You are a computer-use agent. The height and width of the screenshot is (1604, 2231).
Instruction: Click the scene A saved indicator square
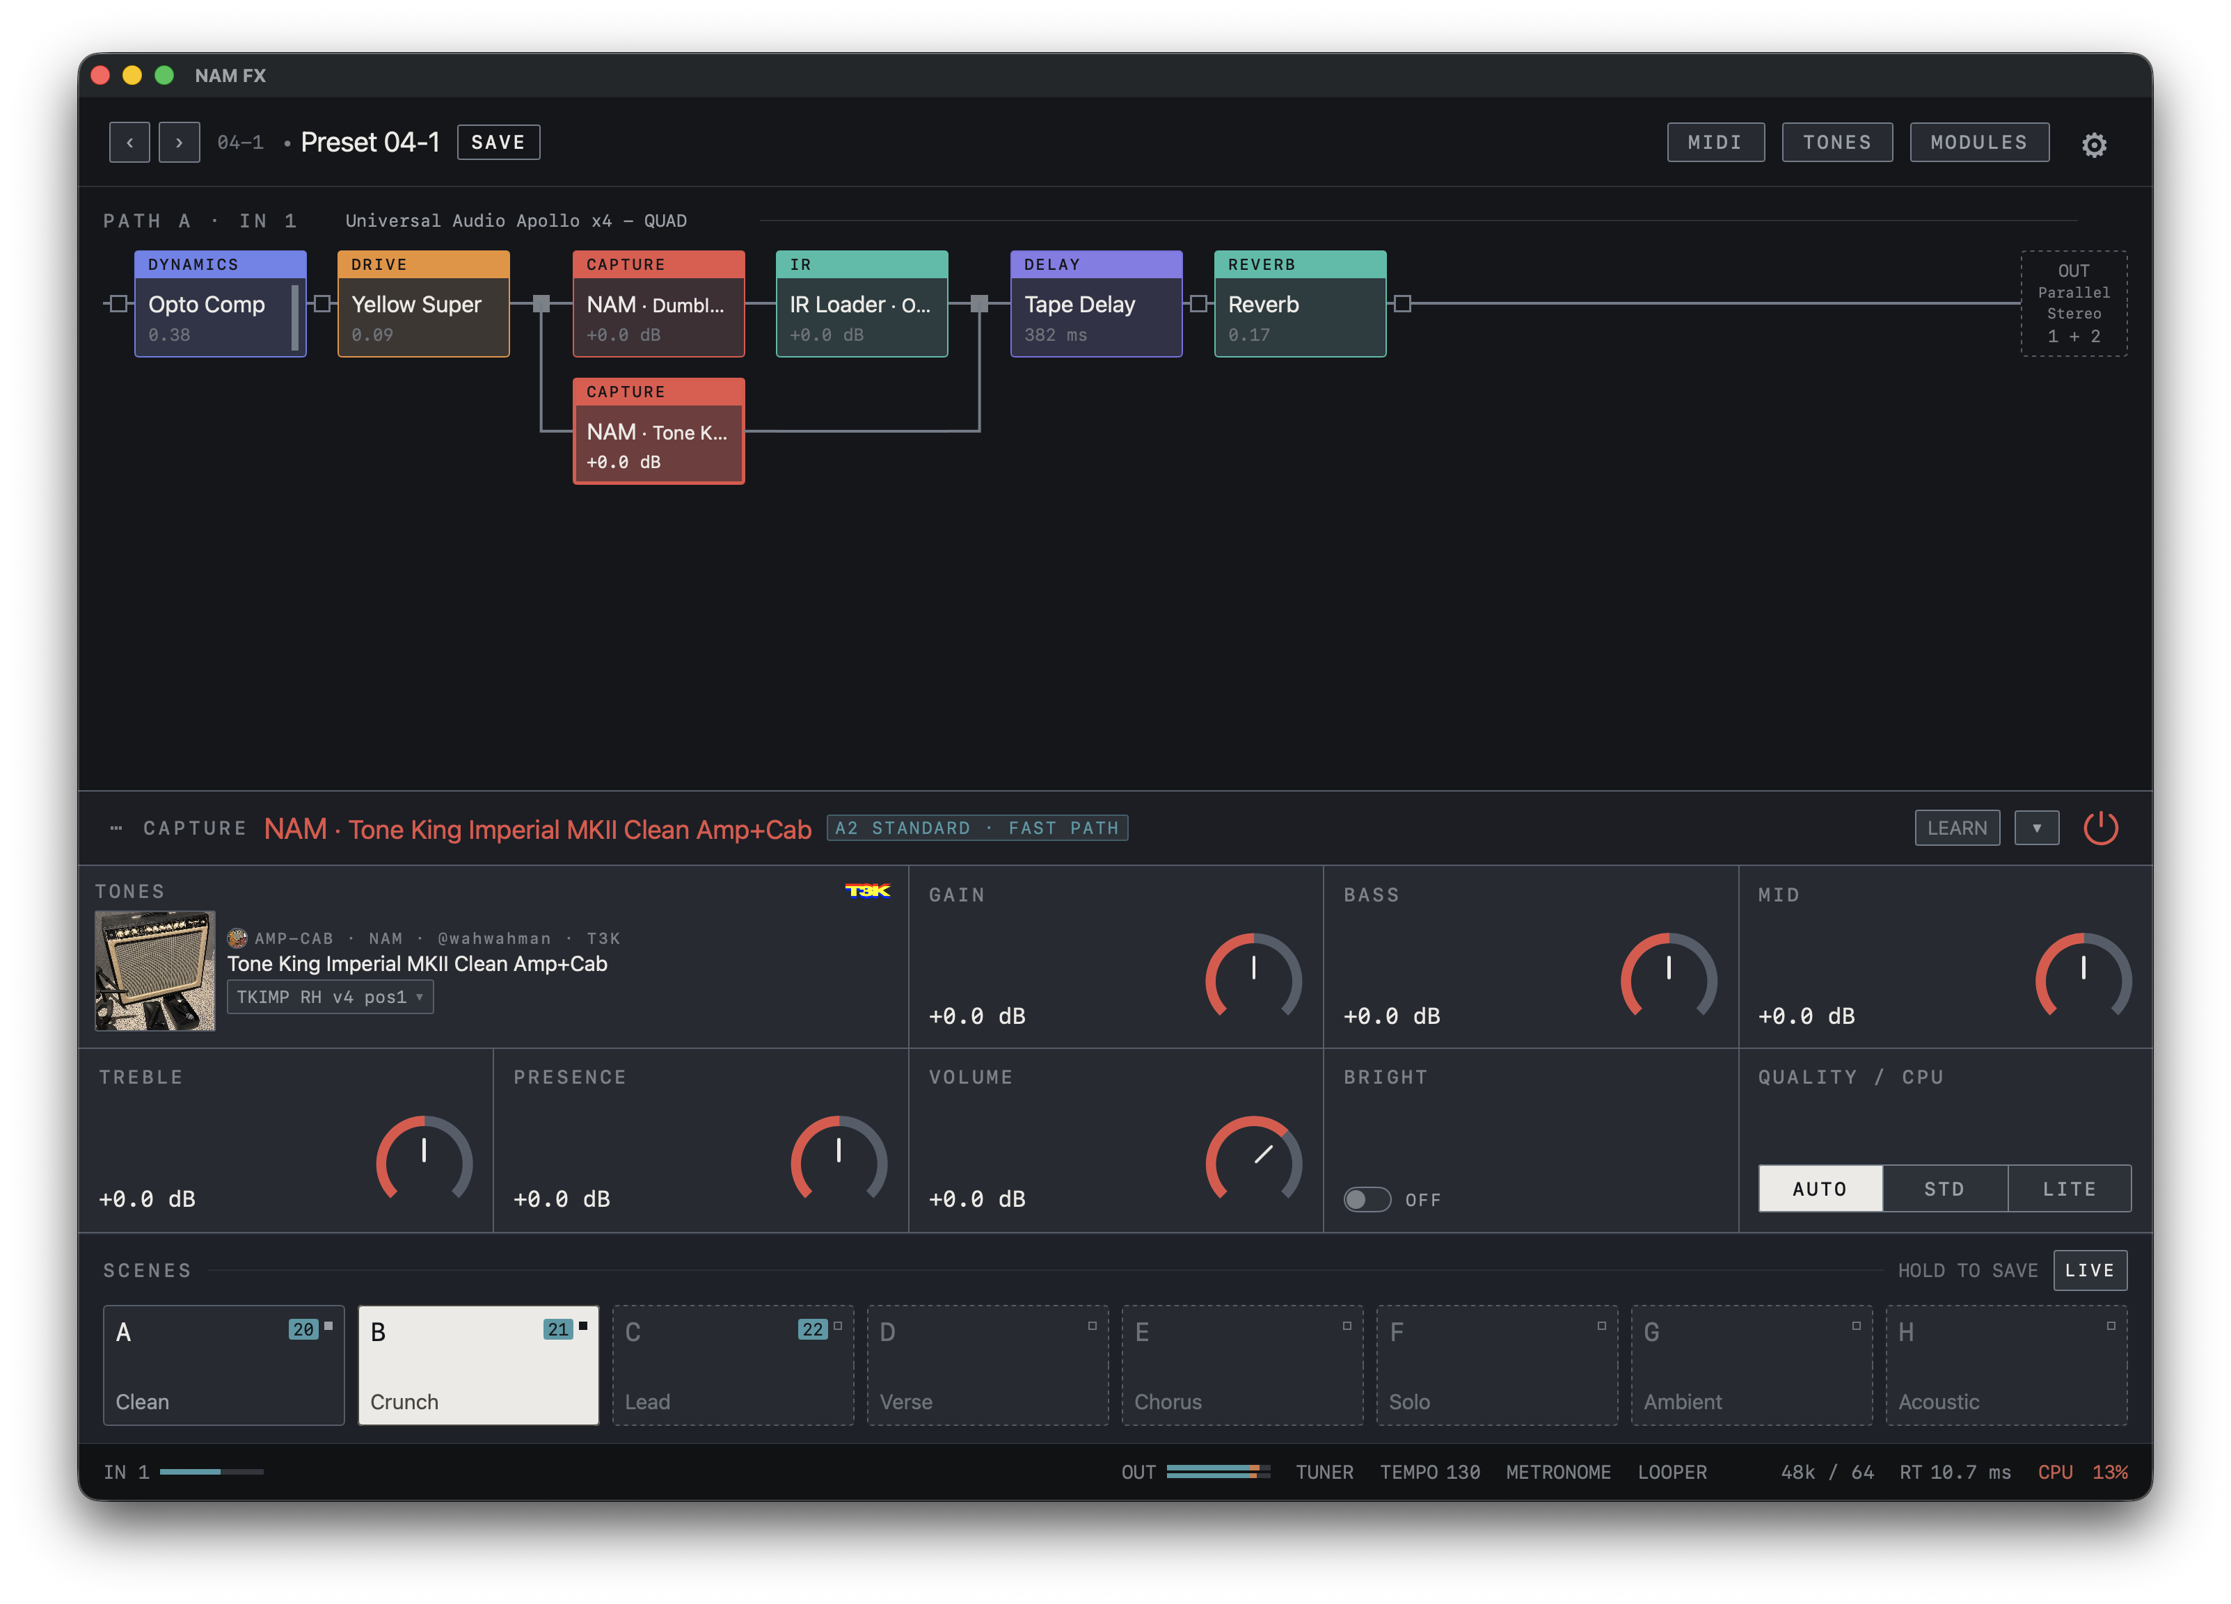pyautogui.click(x=328, y=1326)
